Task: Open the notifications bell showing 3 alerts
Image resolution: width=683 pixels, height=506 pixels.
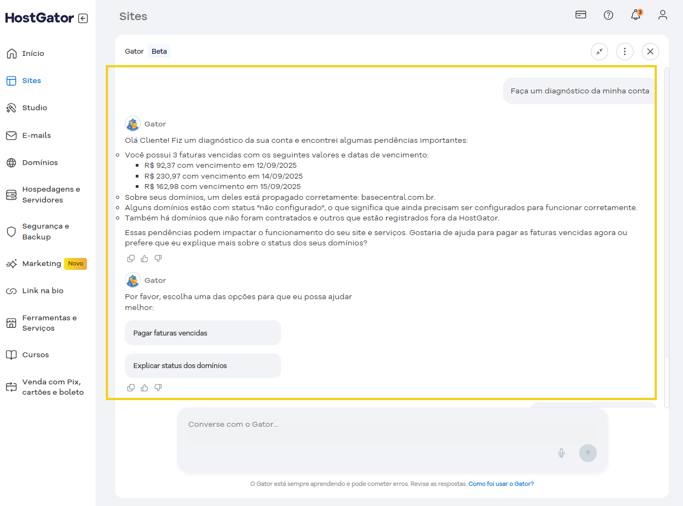Action: tap(635, 15)
